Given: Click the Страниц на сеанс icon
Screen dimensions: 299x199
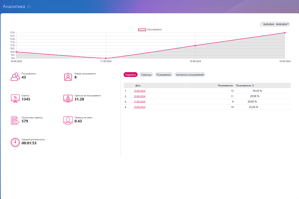Looking at the screenshot, I should 68,120.
